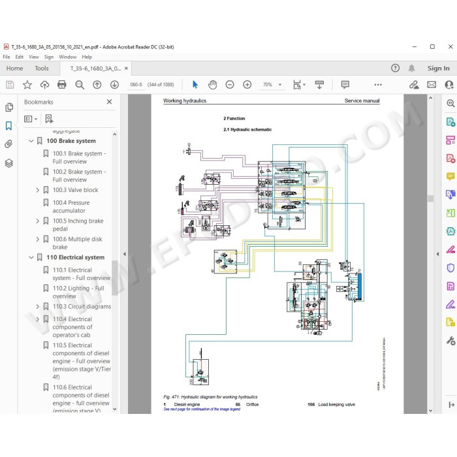Open 110.1 Electrical system Full overview bookmark
Screen dimensions: 457x457
82,274
